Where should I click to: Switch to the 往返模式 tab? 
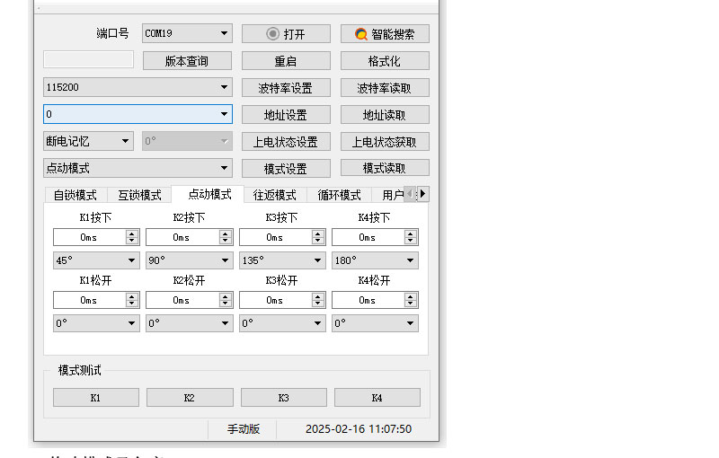pos(275,195)
